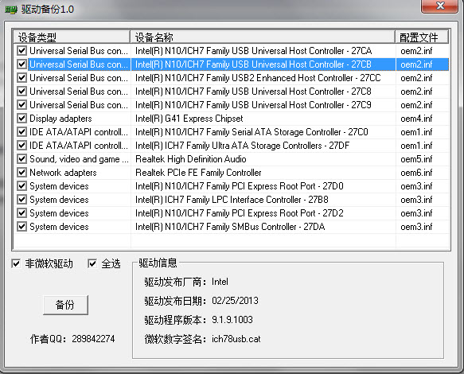Toggle the 非微软驱动 checkbox
Image resolution: width=464 pixels, height=374 pixels.
16,263
